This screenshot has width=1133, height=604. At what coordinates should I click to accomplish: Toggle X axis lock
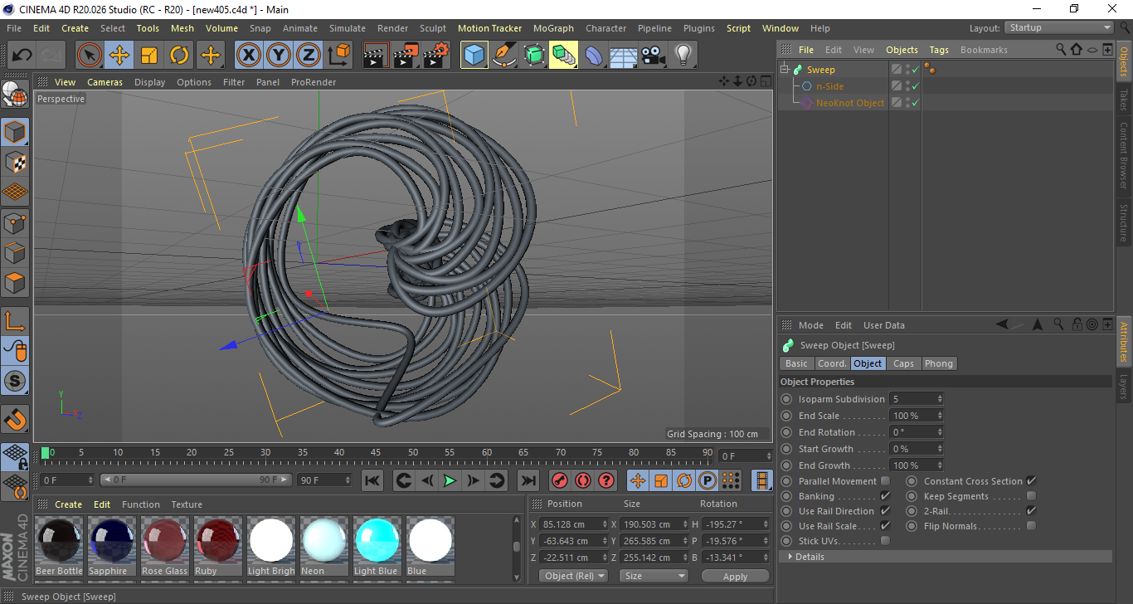[249, 56]
